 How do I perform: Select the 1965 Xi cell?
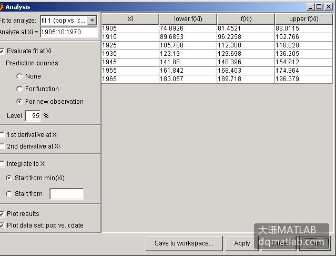(130, 79)
